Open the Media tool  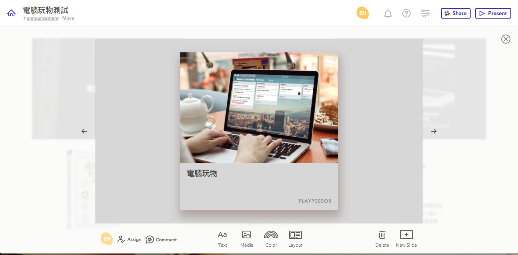pyautogui.click(x=247, y=239)
